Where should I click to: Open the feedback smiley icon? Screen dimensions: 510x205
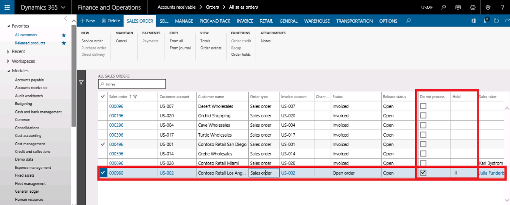[473, 7]
